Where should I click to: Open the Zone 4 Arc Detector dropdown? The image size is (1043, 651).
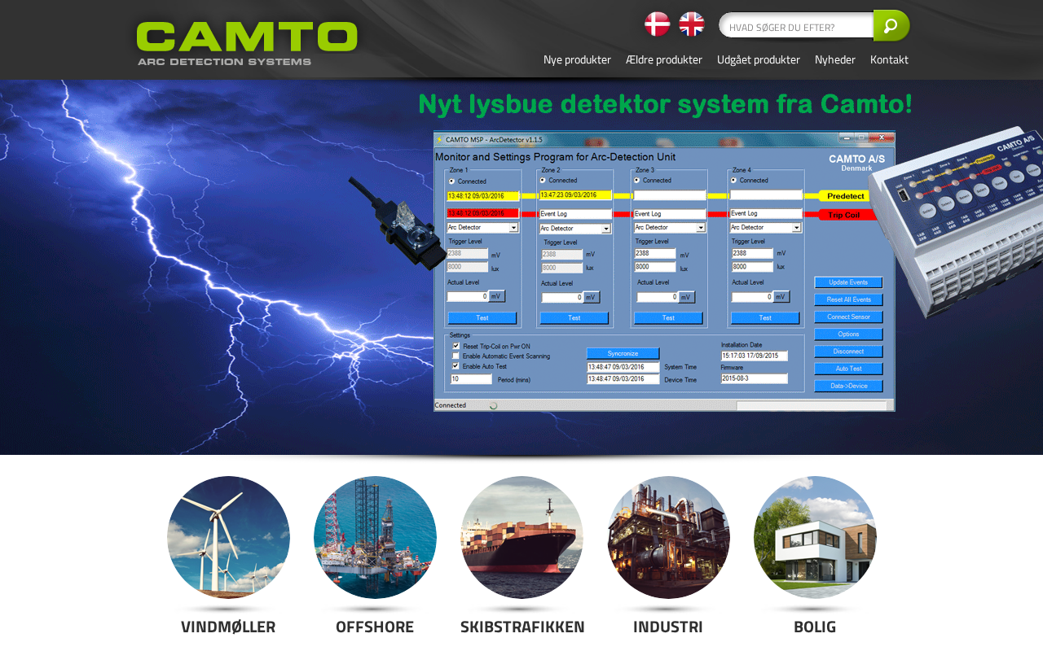click(766, 228)
